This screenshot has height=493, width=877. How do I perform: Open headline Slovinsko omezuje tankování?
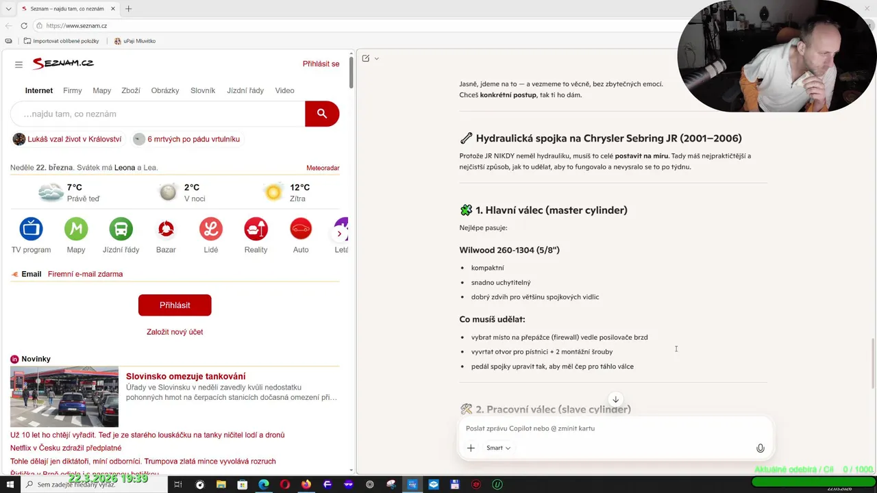(x=186, y=377)
